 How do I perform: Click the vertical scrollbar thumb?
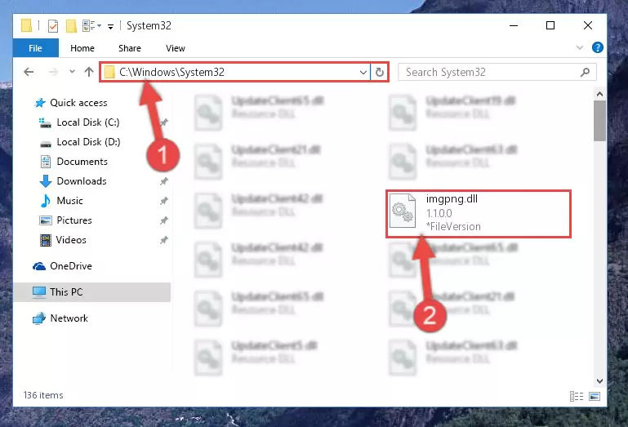[x=599, y=121]
